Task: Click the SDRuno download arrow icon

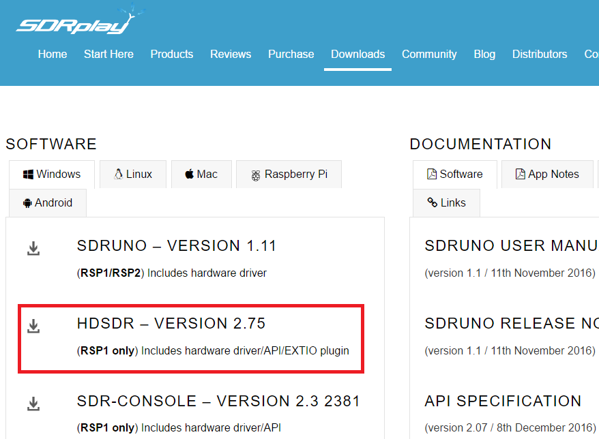Action: point(33,248)
